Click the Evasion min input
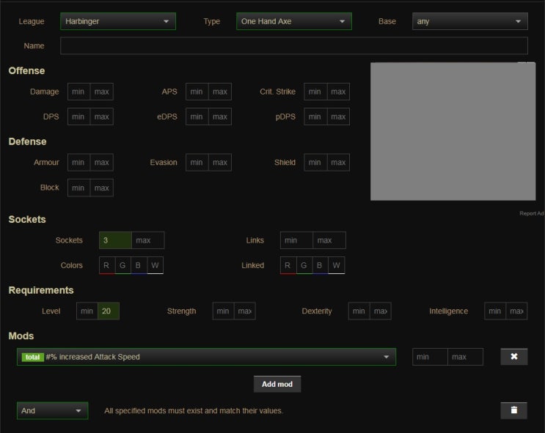The image size is (545, 433). 197,162
